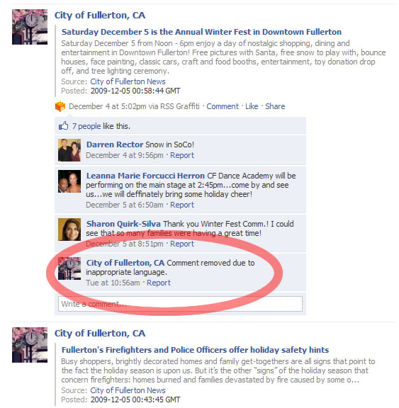This screenshot has height=408, width=399.
Task: Click City of Fullerton avatar on second post
Action: click(30, 345)
